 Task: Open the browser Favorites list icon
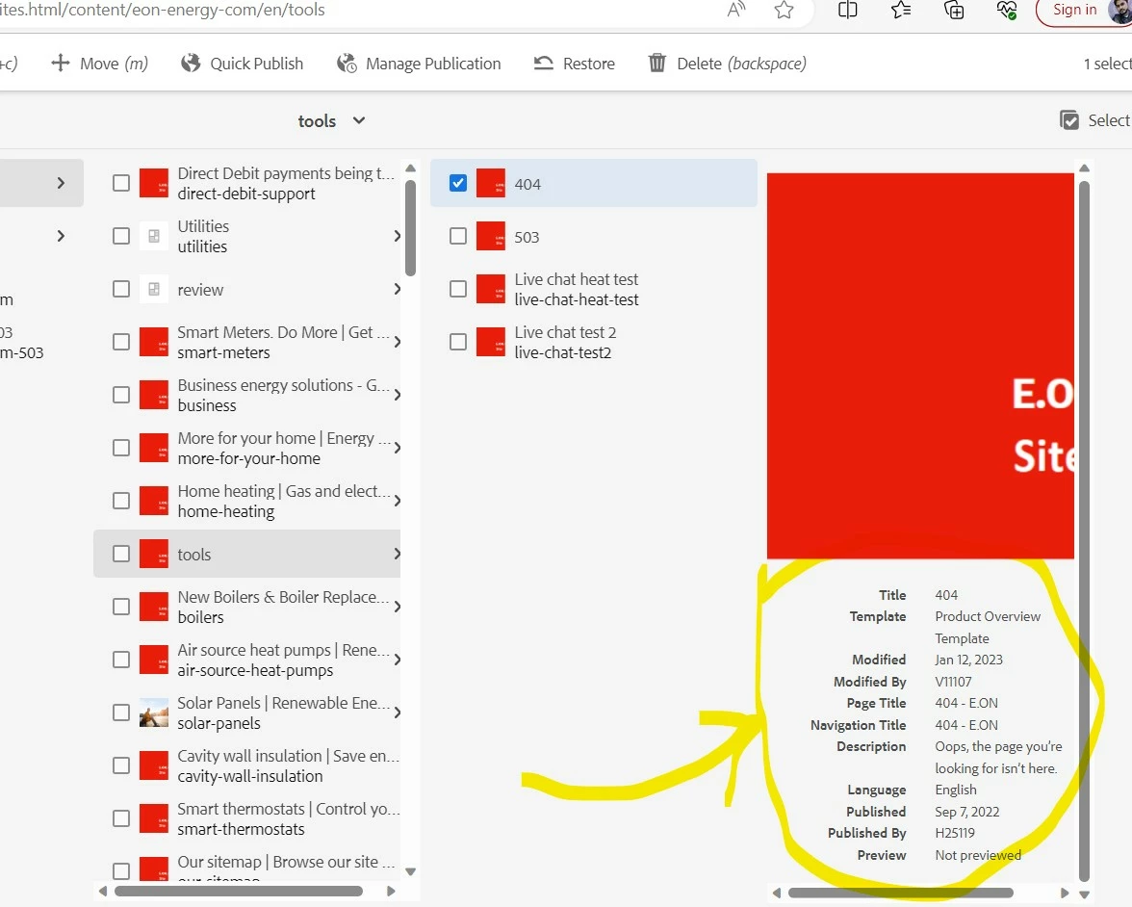(901, 10)
